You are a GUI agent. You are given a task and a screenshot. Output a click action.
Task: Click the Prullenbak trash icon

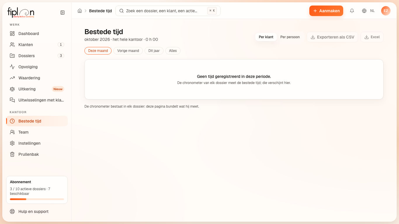pyautogui.click(x=12, y=154)
